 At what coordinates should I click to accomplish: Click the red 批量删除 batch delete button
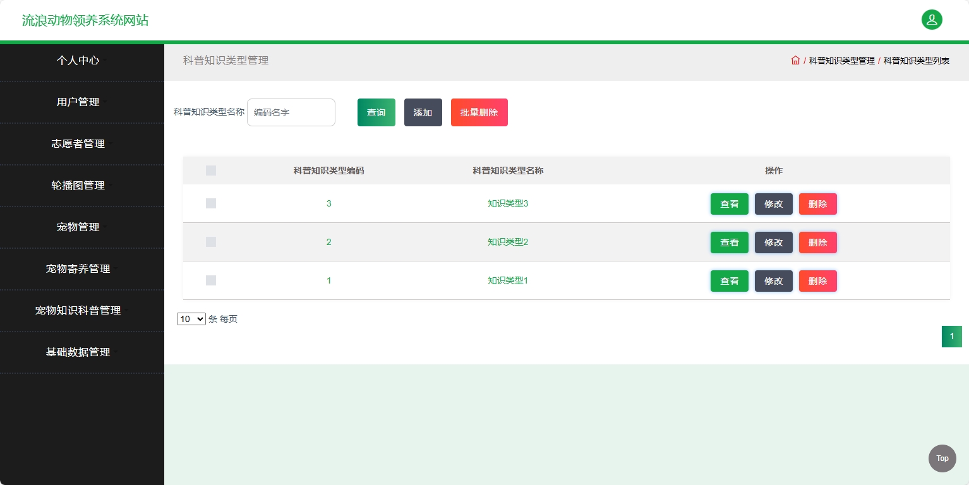tap(479, 112)
